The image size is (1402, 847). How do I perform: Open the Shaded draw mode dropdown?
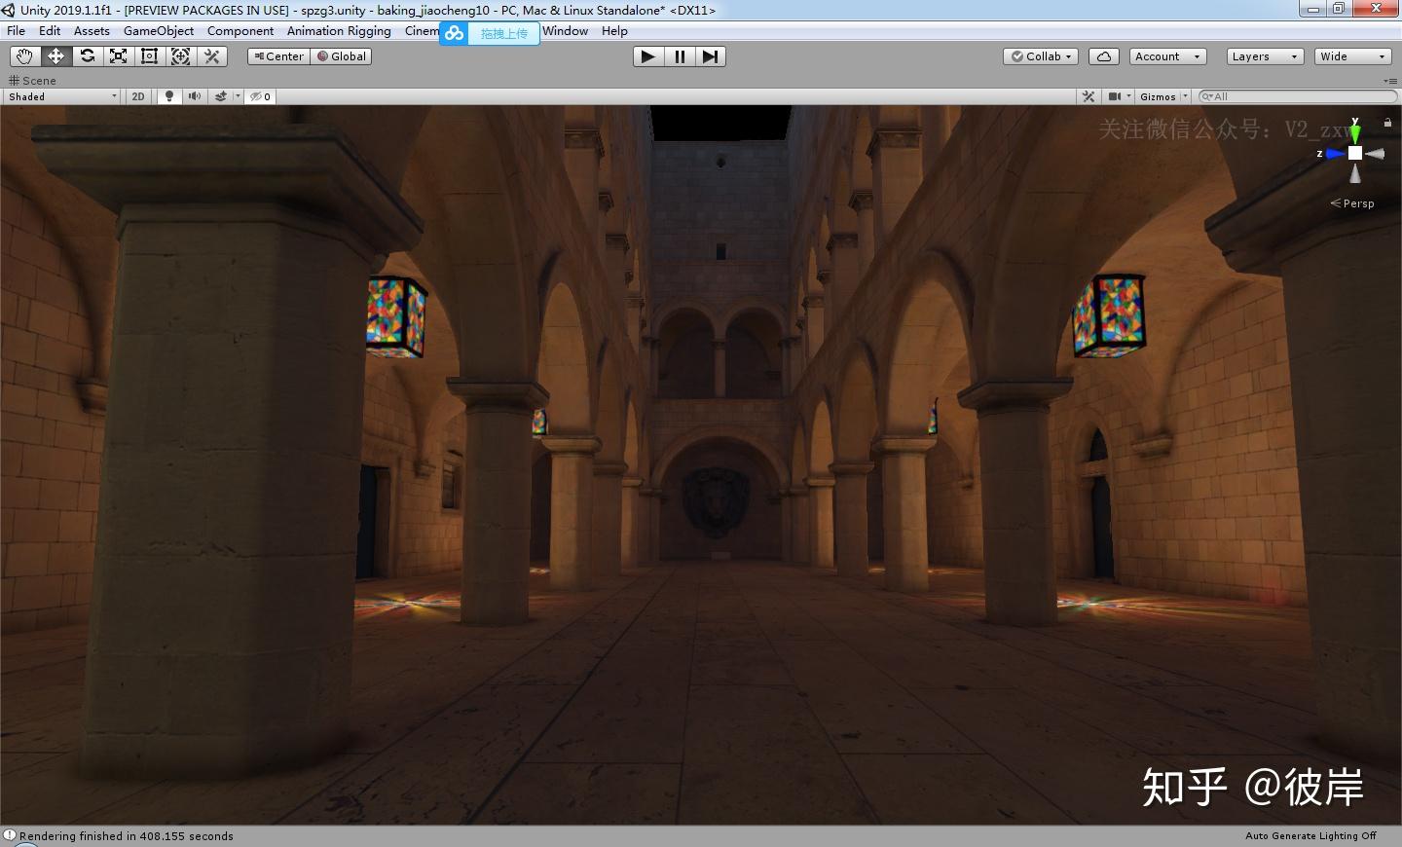click(x=62, y=96)
